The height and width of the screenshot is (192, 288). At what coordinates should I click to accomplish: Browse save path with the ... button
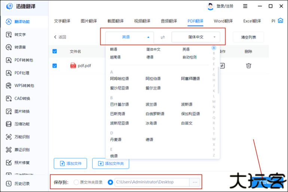click(x=195, y=182)
